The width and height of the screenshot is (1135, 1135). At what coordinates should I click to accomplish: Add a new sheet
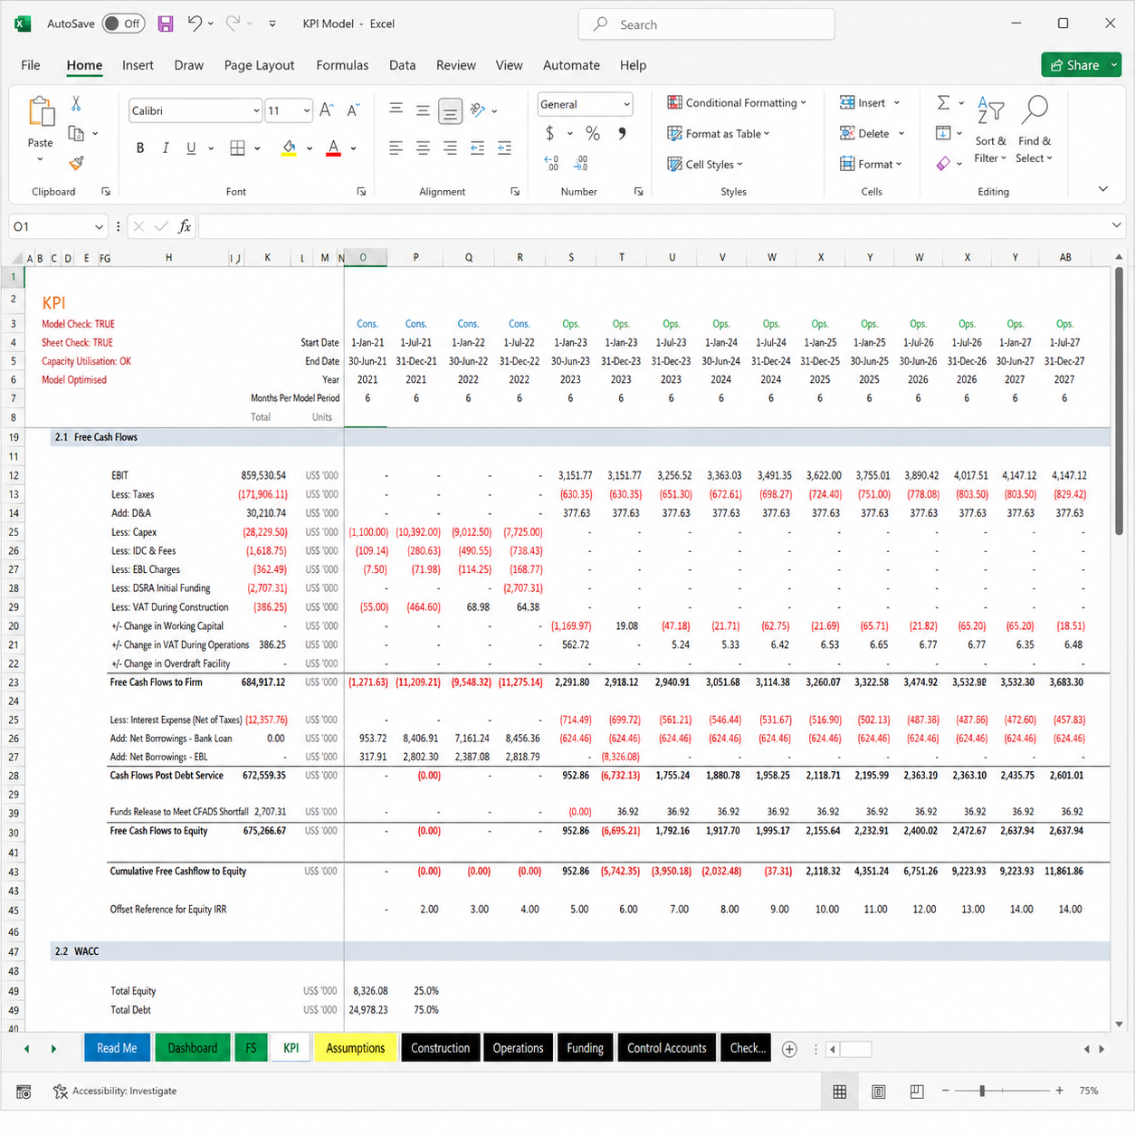[789, 1049]
